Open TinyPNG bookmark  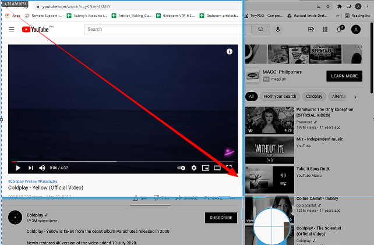pos(263,16)
